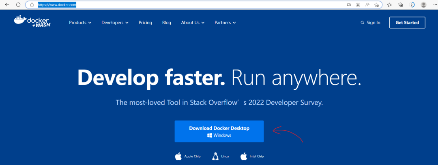Click the Apple logo beside Intel Chip

pyautogui.click(x=244, y=157)
